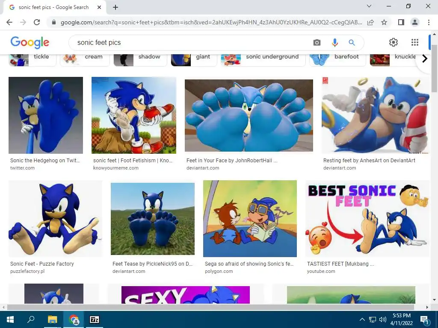Open the volume control speaker icon
This screenshot has width=438, height=328.
383,319
